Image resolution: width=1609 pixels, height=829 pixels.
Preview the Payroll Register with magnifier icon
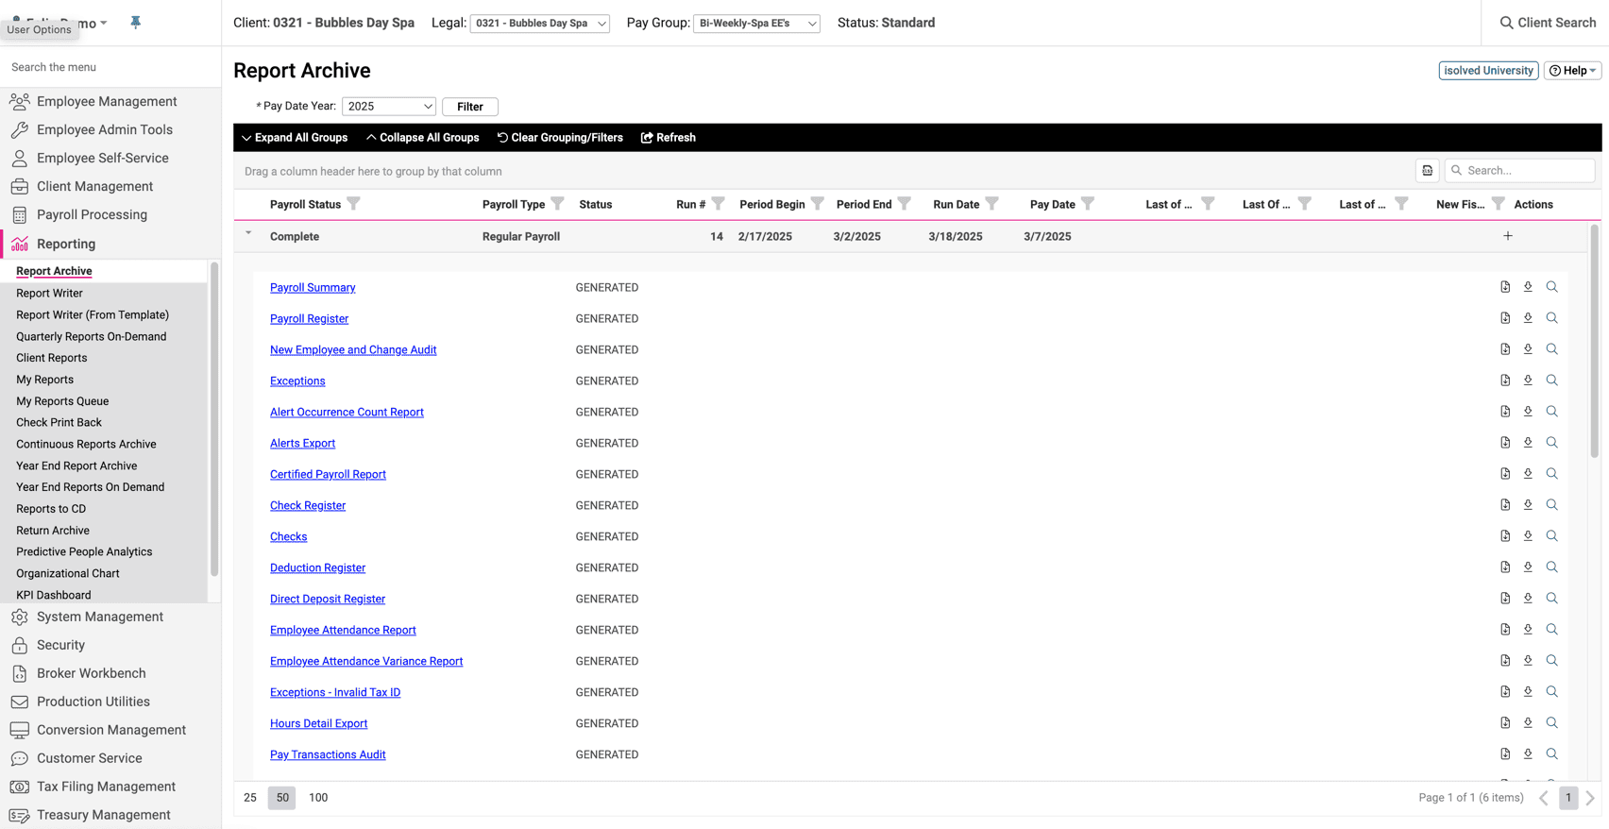1551,318
